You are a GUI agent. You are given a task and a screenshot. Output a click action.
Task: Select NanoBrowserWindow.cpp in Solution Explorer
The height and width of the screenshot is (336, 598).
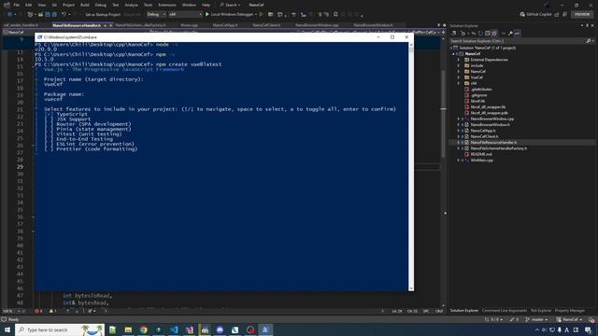492,119
